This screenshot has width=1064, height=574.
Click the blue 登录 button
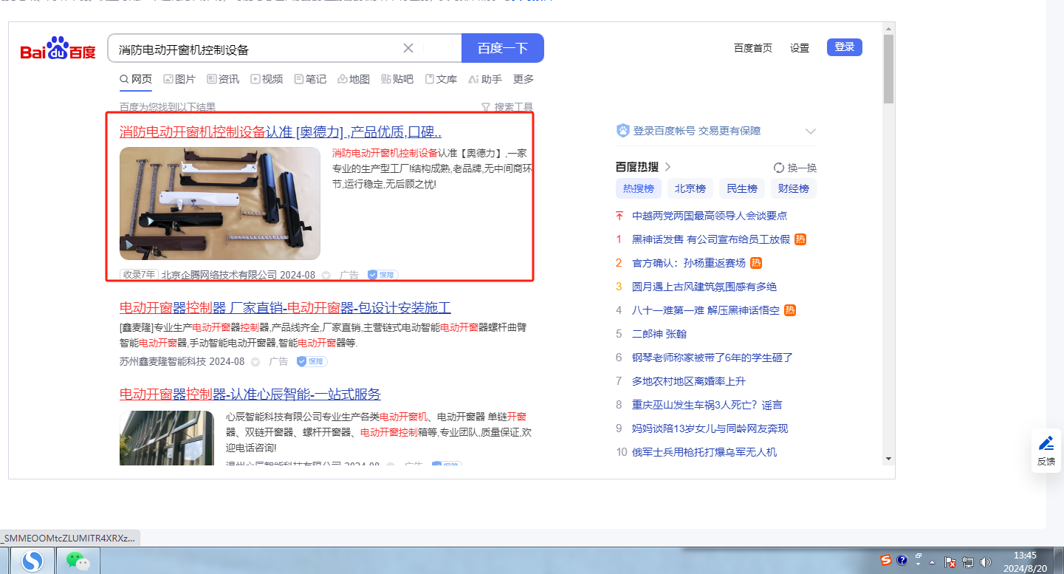pyautogui.click(x=845, y=47)
